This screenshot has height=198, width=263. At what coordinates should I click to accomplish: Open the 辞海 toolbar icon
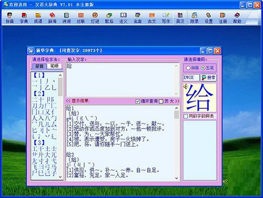coord(52,18)
